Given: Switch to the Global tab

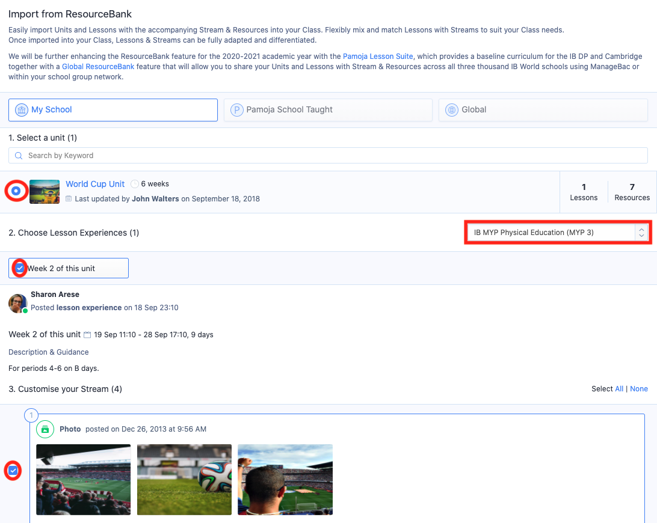Looking at the screenshot, I should (x=543, y=110).
